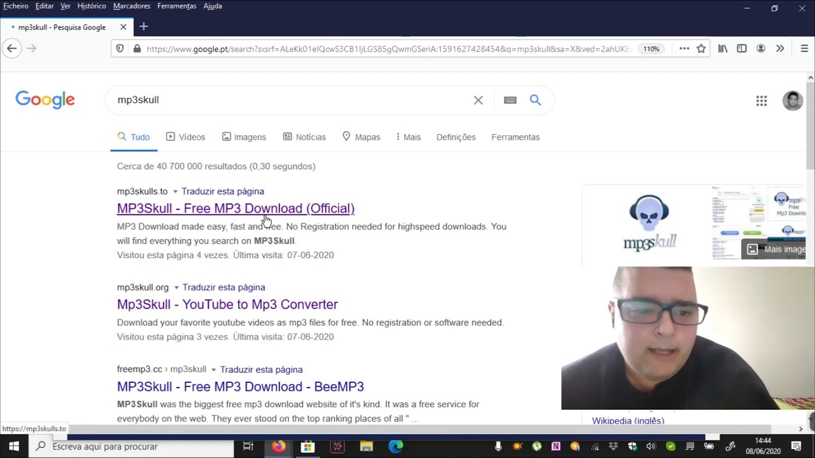
Task: Open the Wikipedia (inglês) link
Action: coord(628,420)
